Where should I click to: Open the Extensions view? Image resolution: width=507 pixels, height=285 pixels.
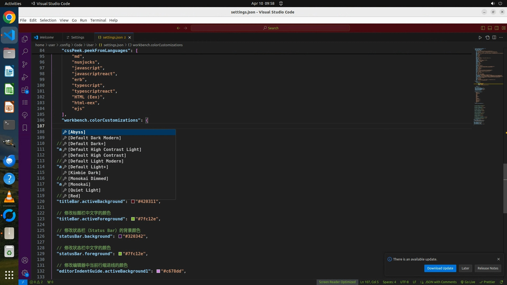point(25,90)
